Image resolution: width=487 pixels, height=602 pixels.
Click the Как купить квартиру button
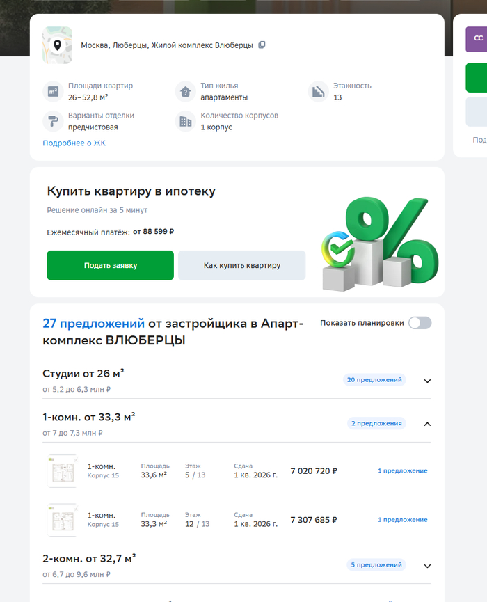242,265
